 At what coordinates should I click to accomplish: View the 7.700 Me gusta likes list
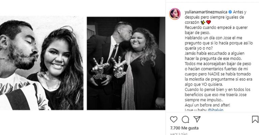tap(184, 128)
